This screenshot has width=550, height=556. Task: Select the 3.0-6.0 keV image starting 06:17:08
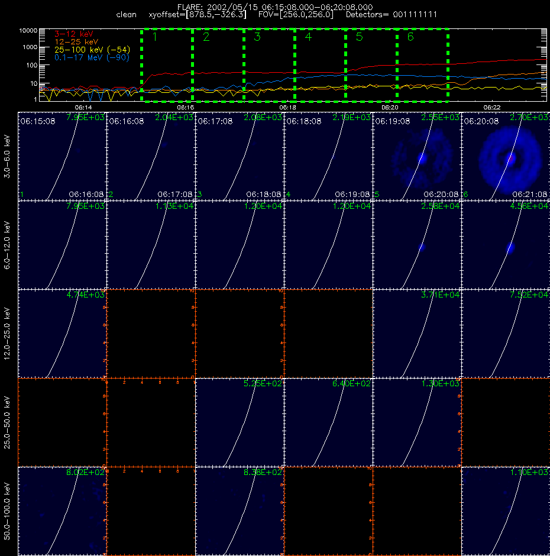click(240, 156)
